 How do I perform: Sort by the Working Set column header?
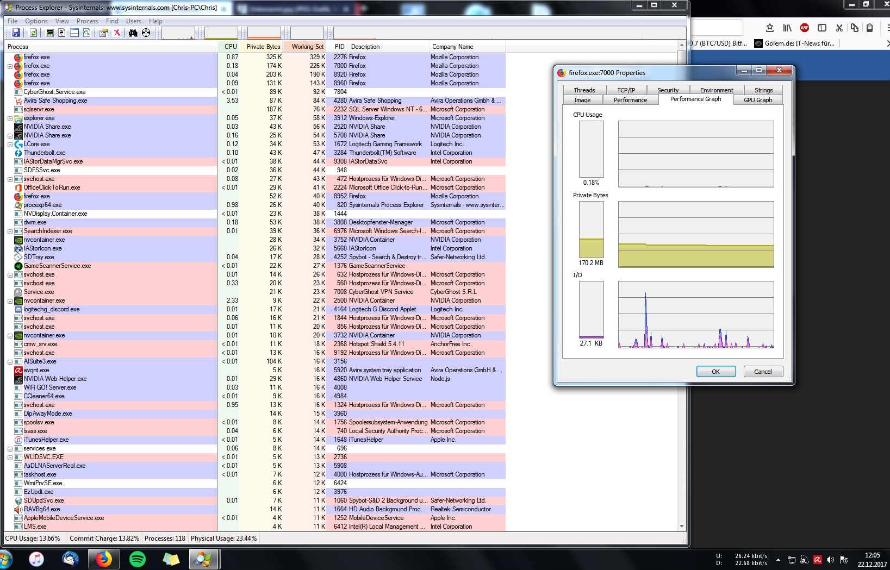tap(305, 47)
